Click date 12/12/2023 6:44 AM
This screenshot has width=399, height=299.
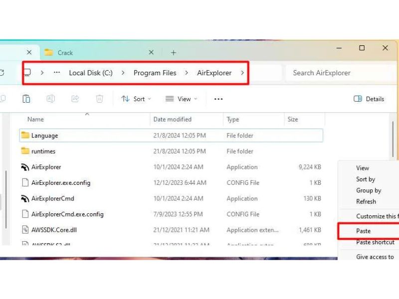[180, 183]
